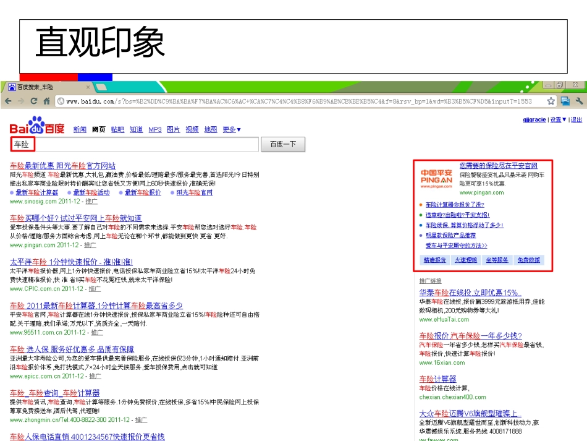This screenshot has width=587, height=441.
Task: Click the address bar URL
Action: pyautogui.click(x=298, y=101)
